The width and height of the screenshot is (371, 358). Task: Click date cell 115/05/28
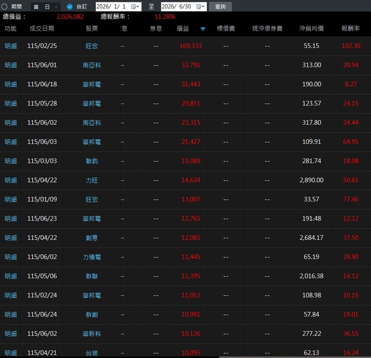42,103
